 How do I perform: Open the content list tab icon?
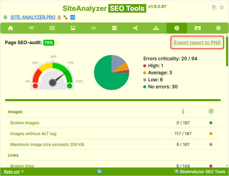coord(52,28)
